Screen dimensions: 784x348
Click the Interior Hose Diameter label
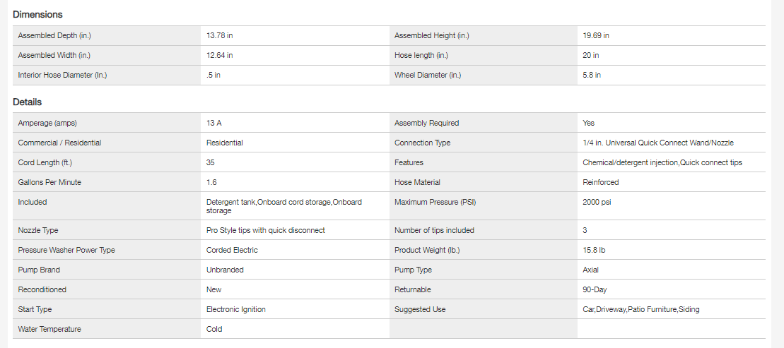tap(62, 75)
